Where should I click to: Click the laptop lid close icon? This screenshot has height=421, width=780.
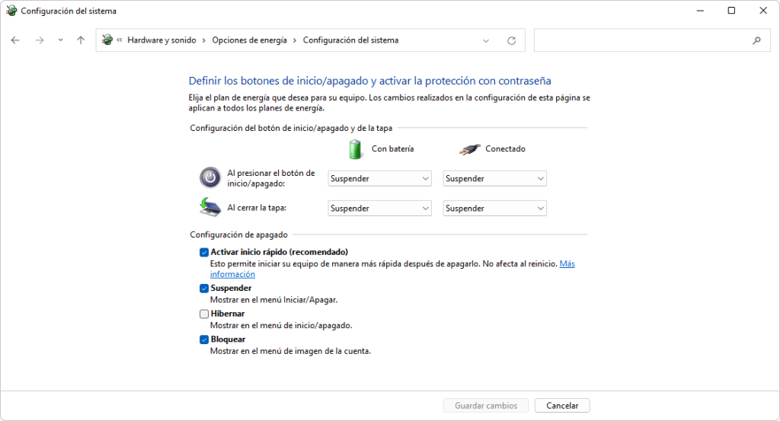tap(210, 207)
